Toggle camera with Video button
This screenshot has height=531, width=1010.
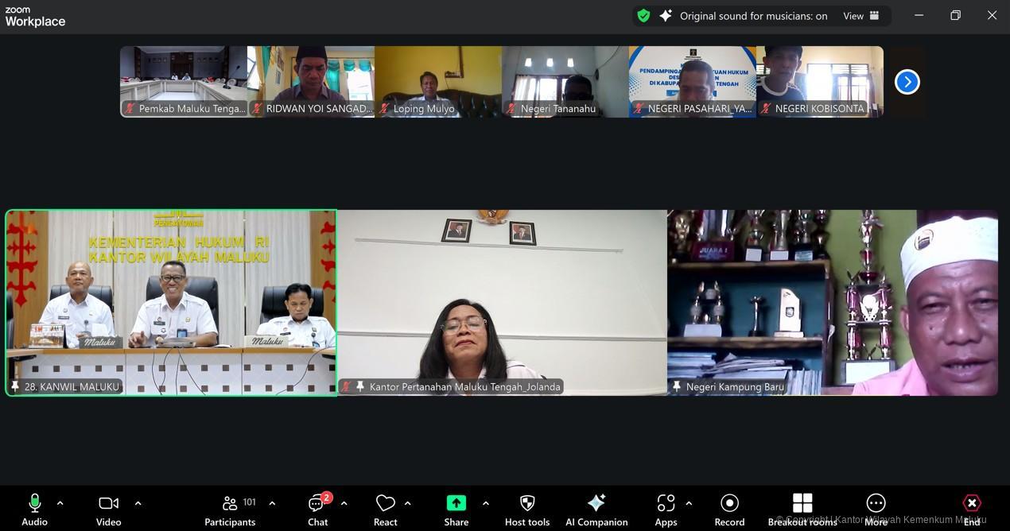[x=108, y=510]
